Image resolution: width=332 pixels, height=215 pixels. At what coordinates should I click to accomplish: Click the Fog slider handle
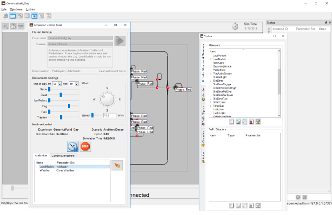(69, 106)
